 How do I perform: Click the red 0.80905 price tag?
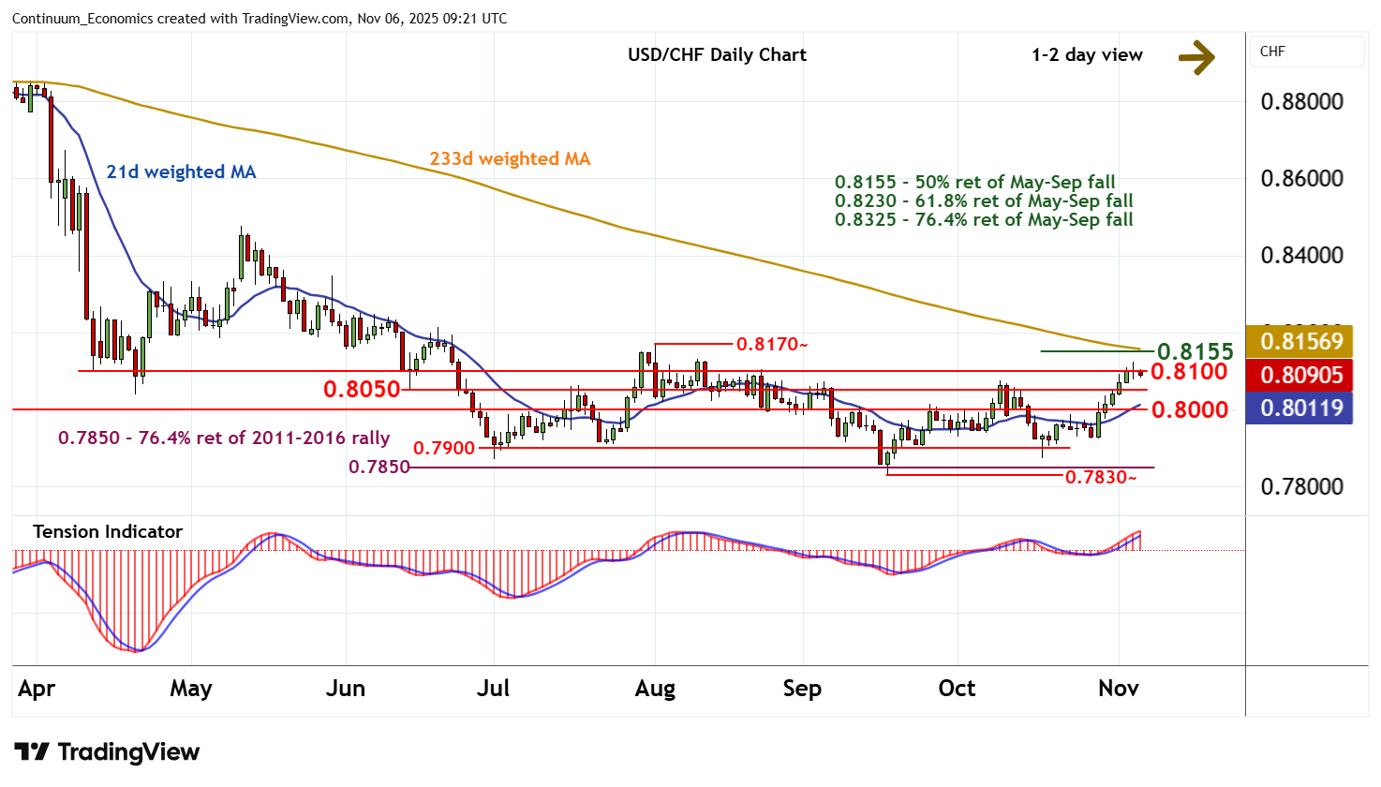click(x=1300, y=375)
